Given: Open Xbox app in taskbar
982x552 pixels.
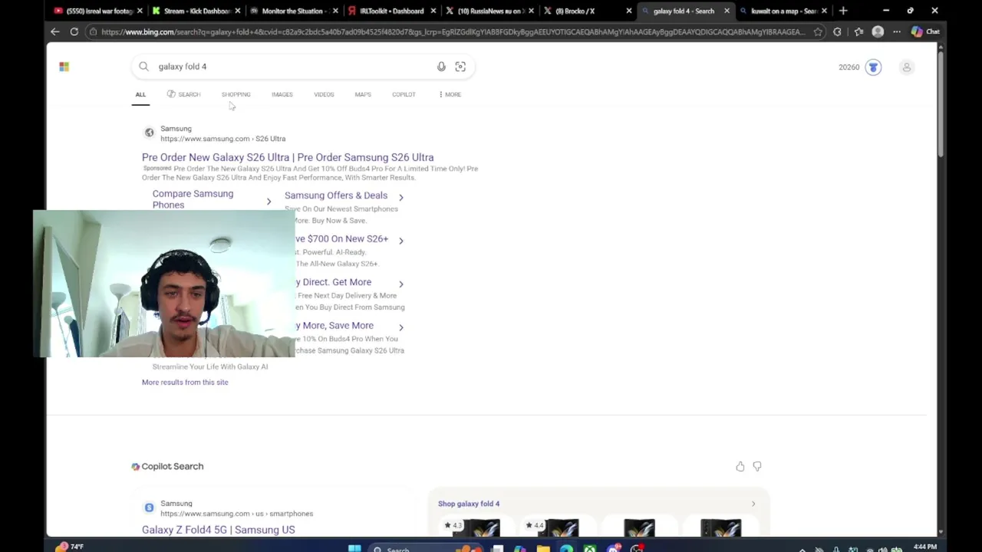Looking at the screenshot, I should point(589,548).
